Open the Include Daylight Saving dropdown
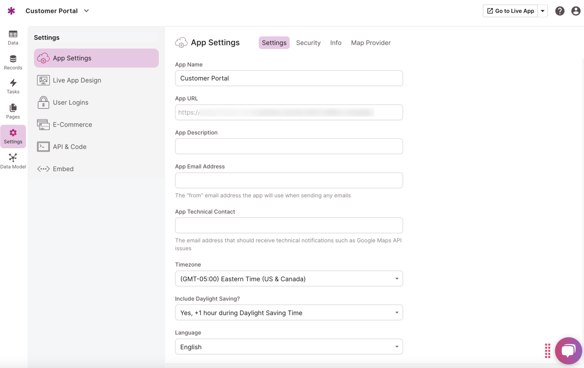 click(288, 313)
